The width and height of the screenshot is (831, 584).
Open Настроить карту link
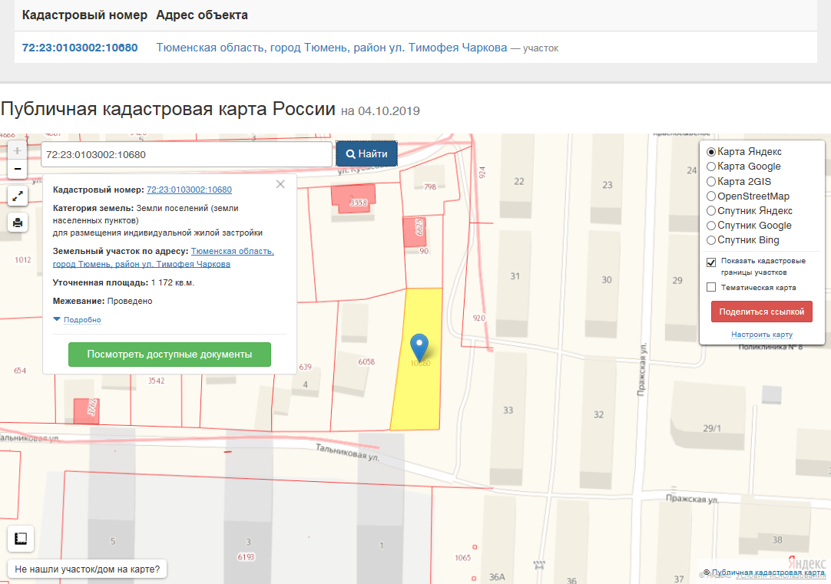[762, 334]
